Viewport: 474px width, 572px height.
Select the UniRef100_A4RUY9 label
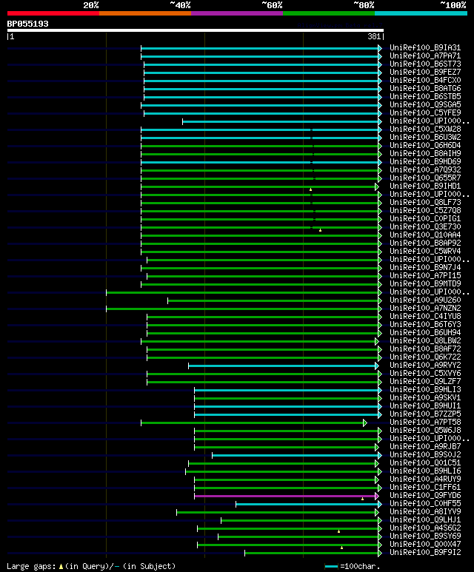(425, 480)
